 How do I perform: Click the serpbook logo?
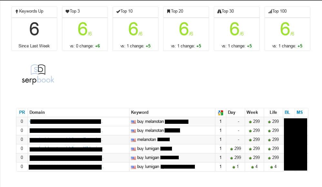click(38, 74)
